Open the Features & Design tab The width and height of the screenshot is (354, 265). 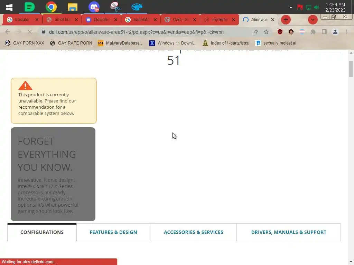[113, 232]
